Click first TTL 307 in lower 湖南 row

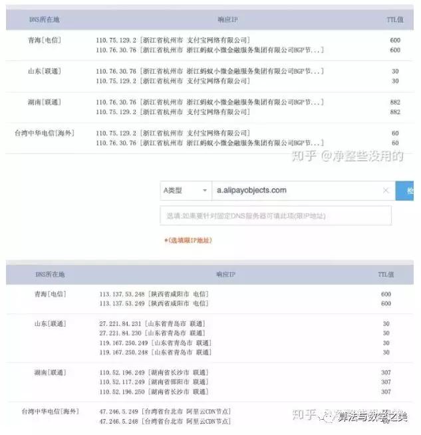coord(386,373)
